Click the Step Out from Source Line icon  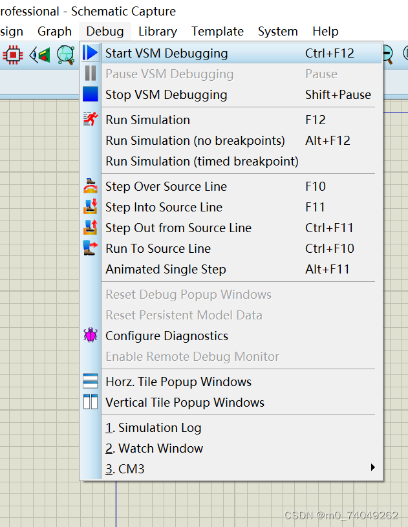coord(90,228)
